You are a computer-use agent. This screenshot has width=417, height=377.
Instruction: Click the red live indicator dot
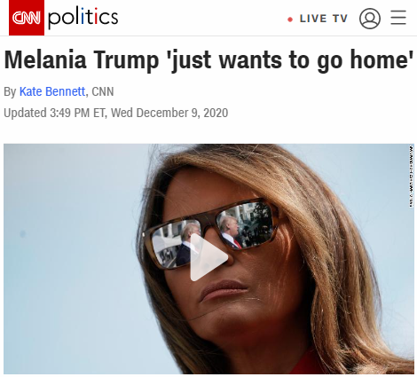(x=290, y=20)
